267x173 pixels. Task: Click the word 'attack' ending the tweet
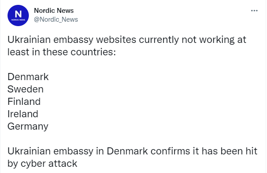[x=63, y=164]
